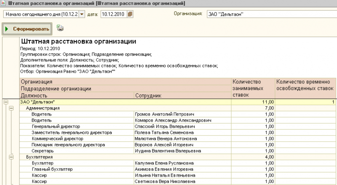
Task: Click the Организация header cell in the table
Action: coord(126,82)
